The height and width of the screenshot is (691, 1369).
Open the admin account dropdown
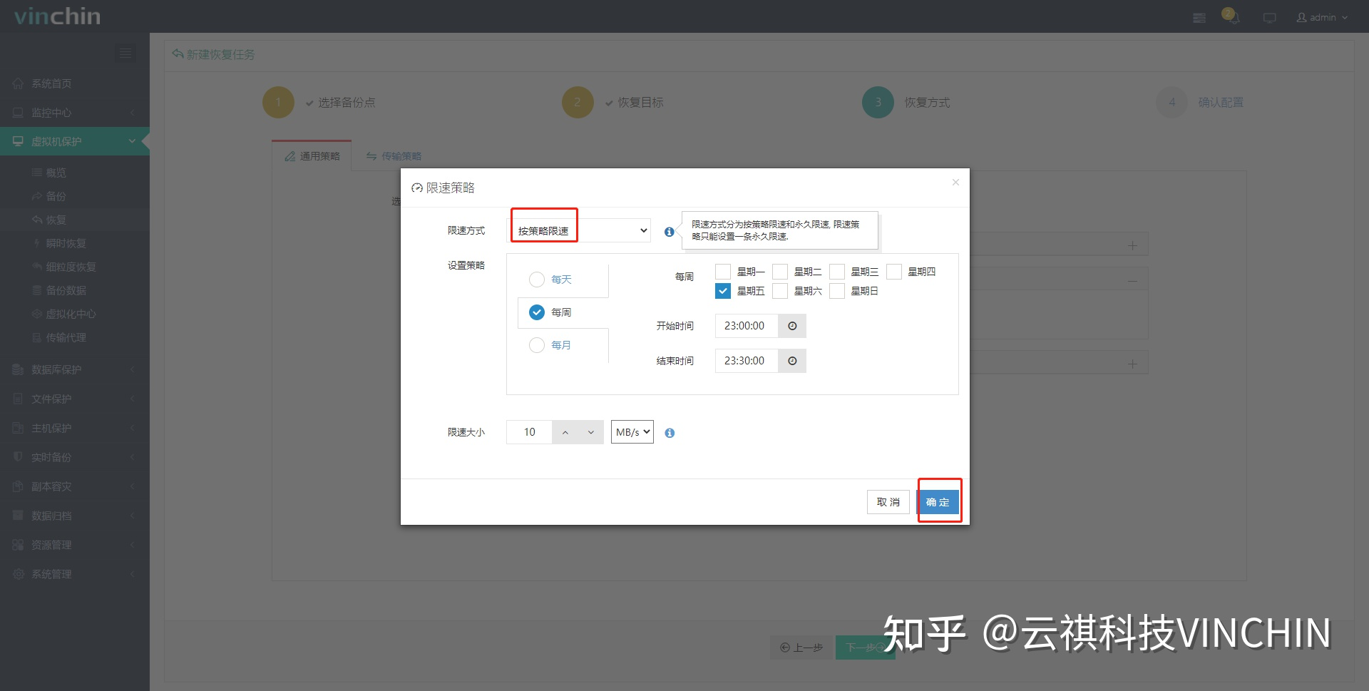[x=1321, y=16]
